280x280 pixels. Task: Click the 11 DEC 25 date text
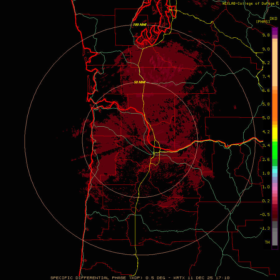pos(200,278)
